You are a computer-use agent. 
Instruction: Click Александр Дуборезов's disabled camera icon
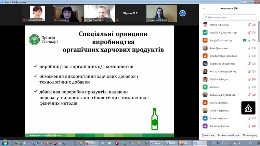(254, 95)
